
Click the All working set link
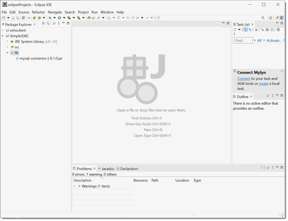pos(259,40)
